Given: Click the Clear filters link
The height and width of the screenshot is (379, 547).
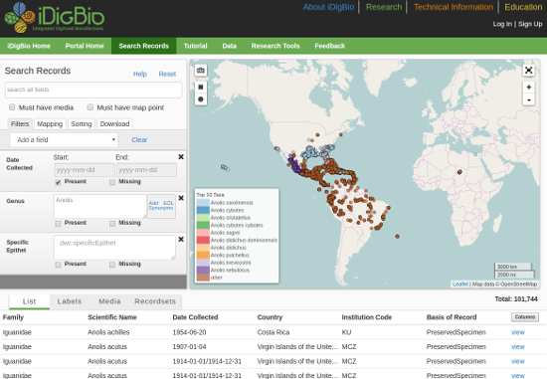Looking at the screenshot, I should click(139, 139).
